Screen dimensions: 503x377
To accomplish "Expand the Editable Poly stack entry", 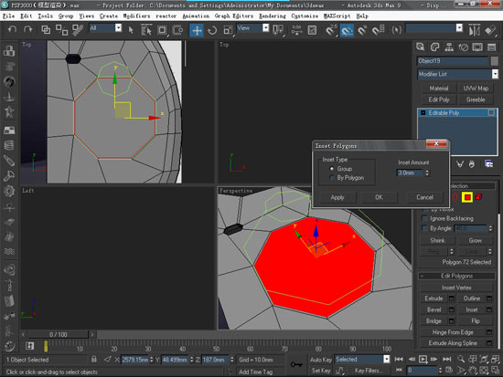I will pyautogui.click(x=423, y=113).
